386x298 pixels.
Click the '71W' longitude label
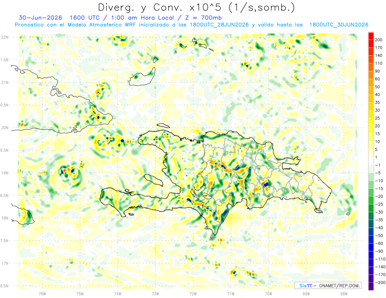click(x=231, y=294)
